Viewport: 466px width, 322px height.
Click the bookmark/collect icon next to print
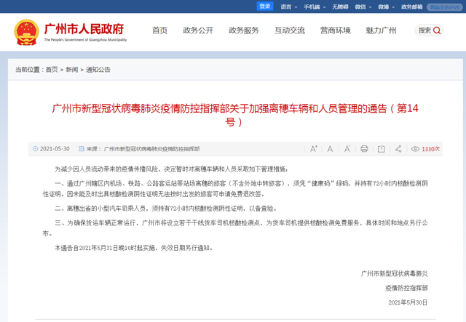pos(381,149)
